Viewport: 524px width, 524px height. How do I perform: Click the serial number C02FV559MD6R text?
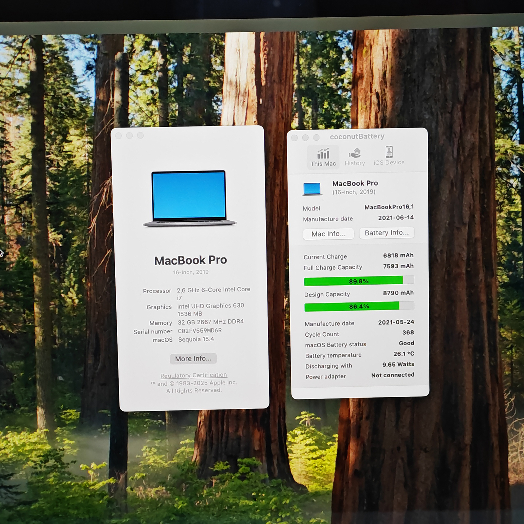tap(200, 331)
